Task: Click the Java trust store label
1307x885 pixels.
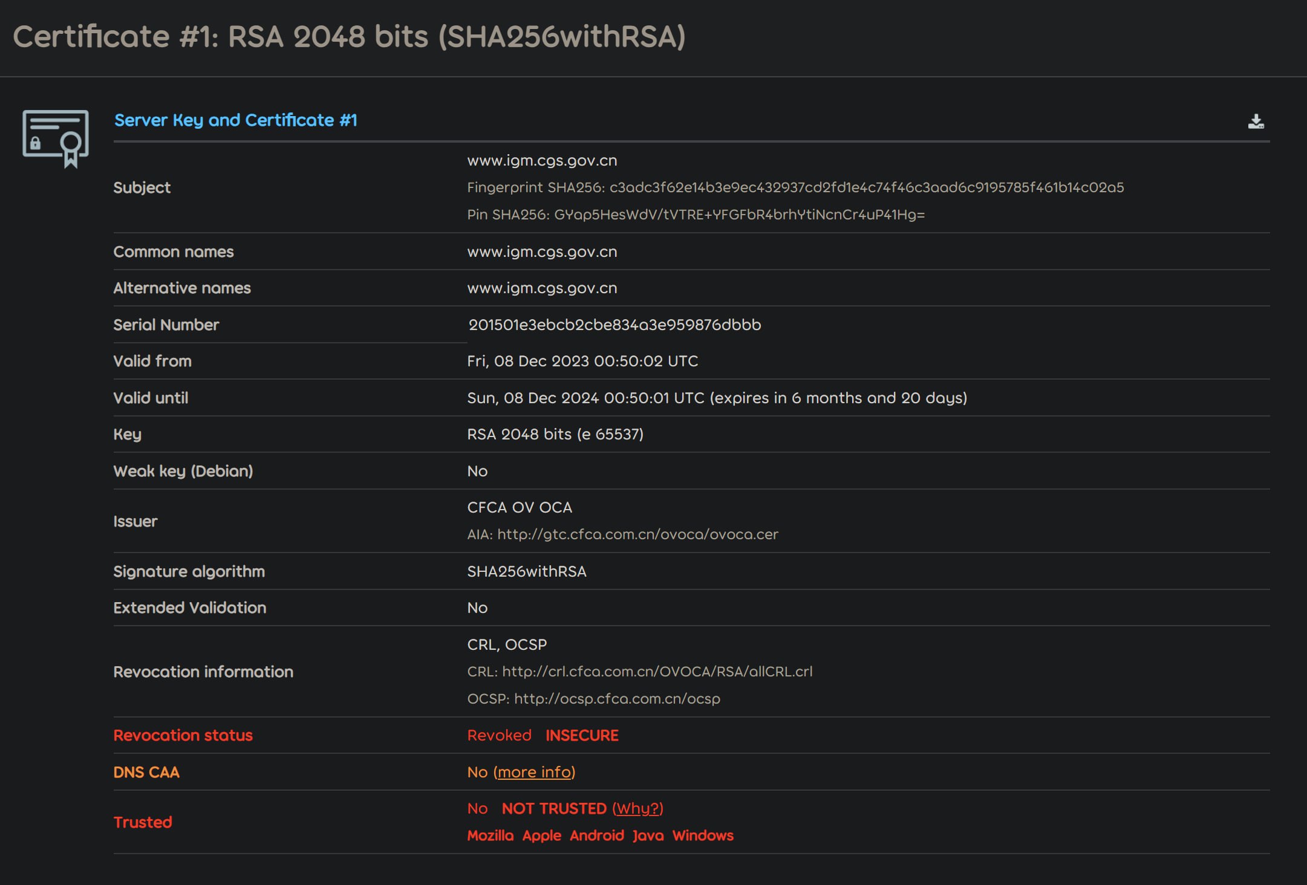Action: [648, 835]
